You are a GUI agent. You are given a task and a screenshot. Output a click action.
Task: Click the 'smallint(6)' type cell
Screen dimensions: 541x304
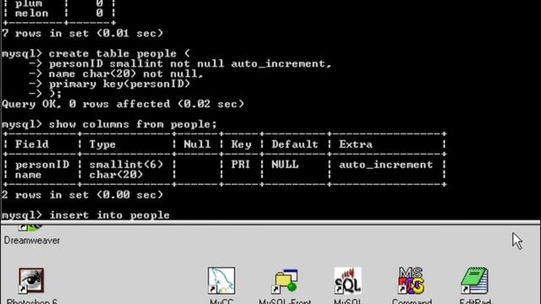126,165
